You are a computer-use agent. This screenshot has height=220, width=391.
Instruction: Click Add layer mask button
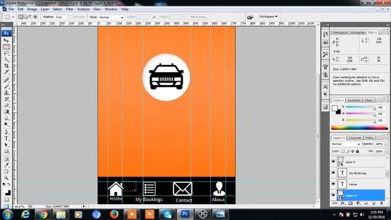point(350,204)
